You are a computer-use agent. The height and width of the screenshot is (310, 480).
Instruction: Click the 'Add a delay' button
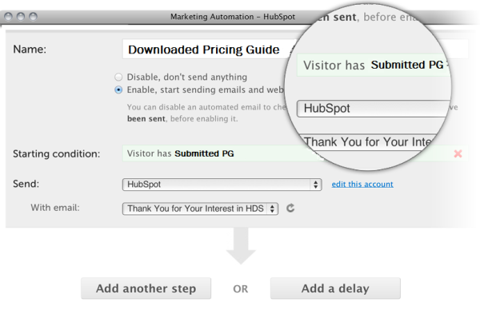[x=335, y=288]
